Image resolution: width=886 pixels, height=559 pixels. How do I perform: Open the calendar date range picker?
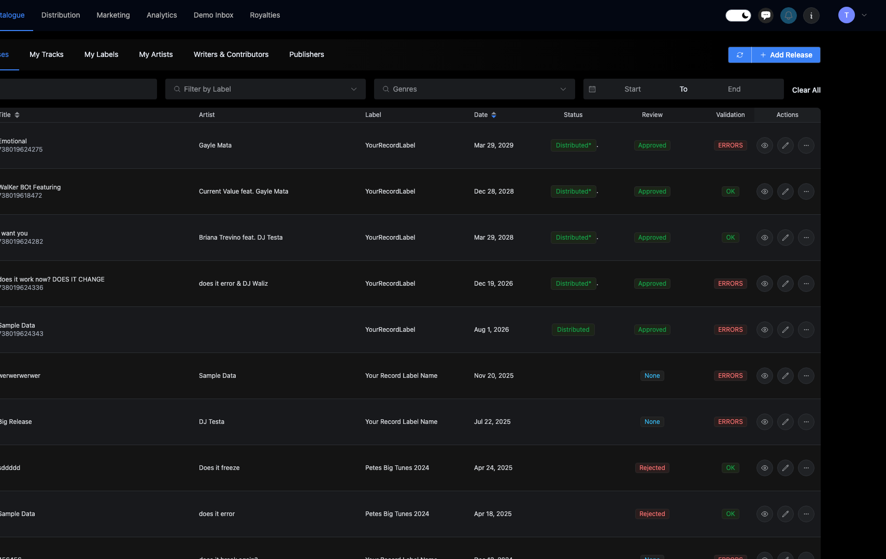[592, 89]
